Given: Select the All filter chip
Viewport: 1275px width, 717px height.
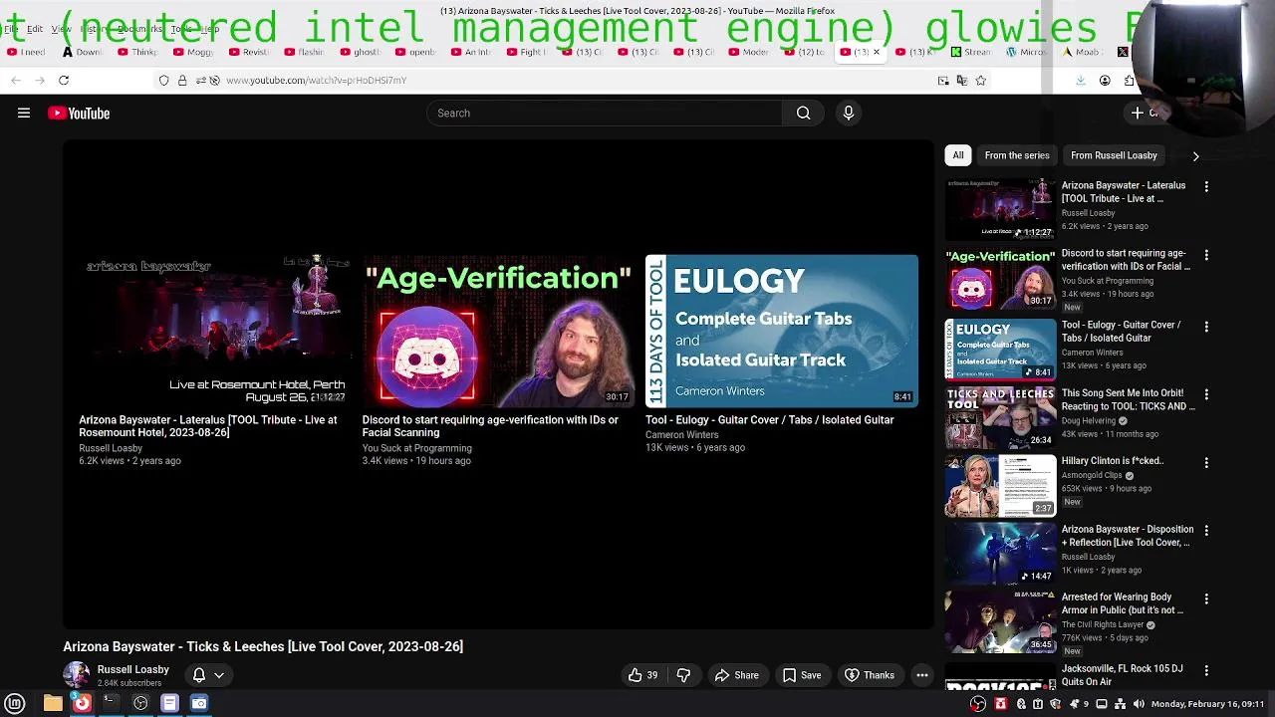Looking at the screenshot, I should coord(958,155).
